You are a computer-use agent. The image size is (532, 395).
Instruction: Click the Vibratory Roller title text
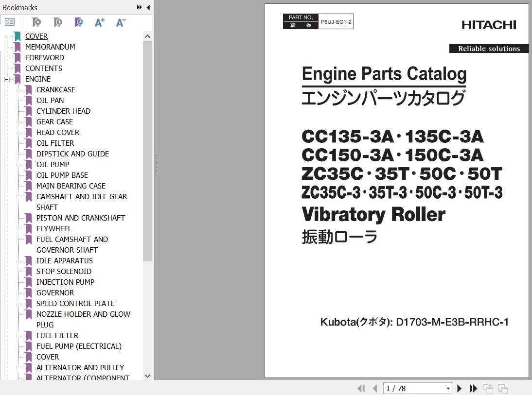click(x=373, y=214)
